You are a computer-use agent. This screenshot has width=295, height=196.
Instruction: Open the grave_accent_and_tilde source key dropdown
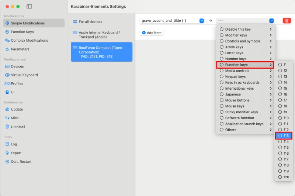pyautogui.click(x=172, y=21)
